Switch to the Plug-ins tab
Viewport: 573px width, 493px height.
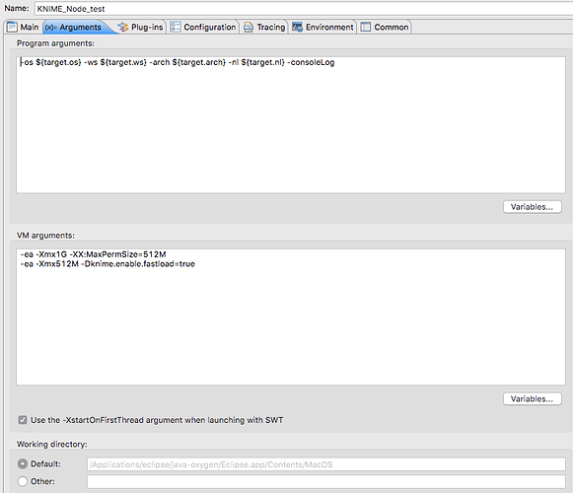pyautogui.click(x=141, y=27)
